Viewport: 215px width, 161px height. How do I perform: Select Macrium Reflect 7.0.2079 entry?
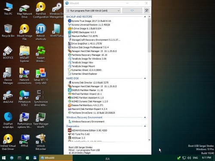point(83,36)
